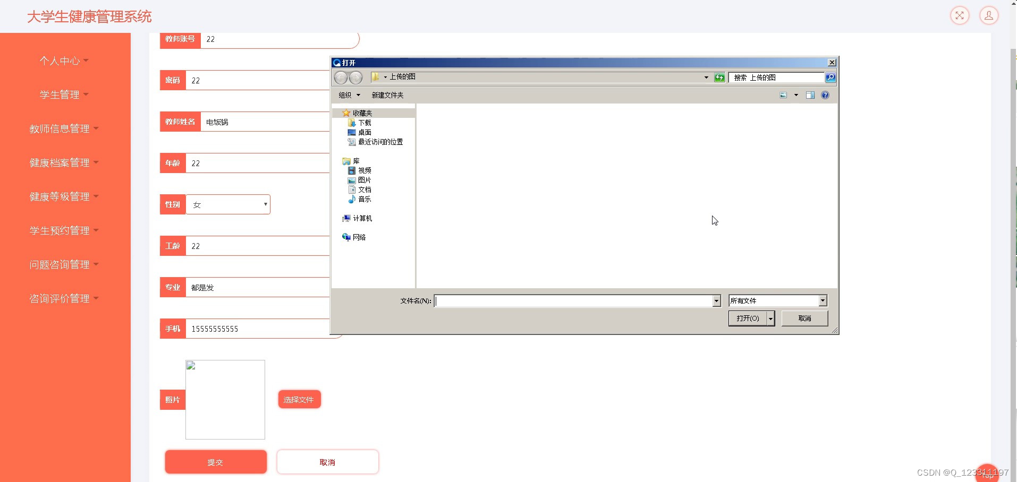The image size is (1017, 482).
Task: Expand 学生预约管理 sidebar menu
Action: coord(64,231)
